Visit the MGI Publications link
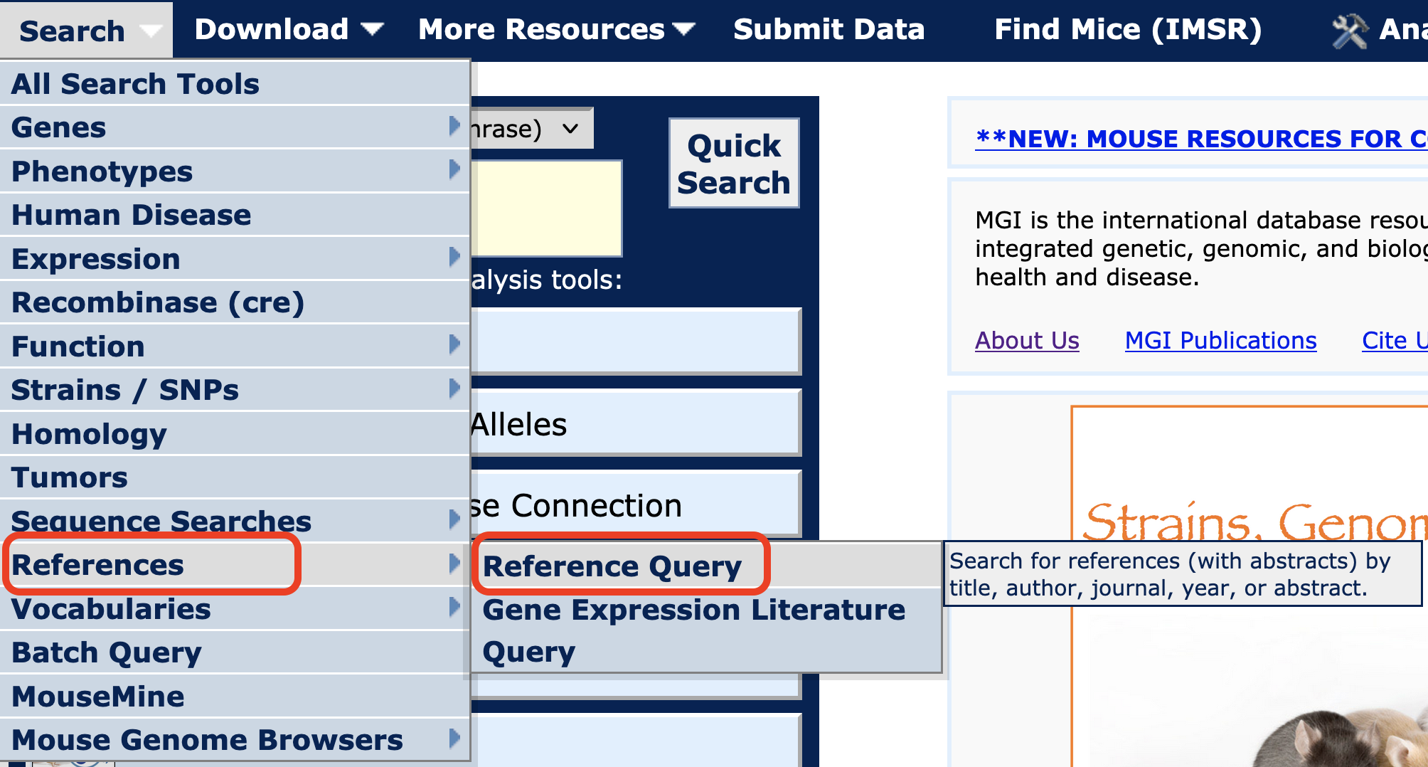Image resolution: width=1428 pixels, height=767 pixels. (x=1220, y=341)
